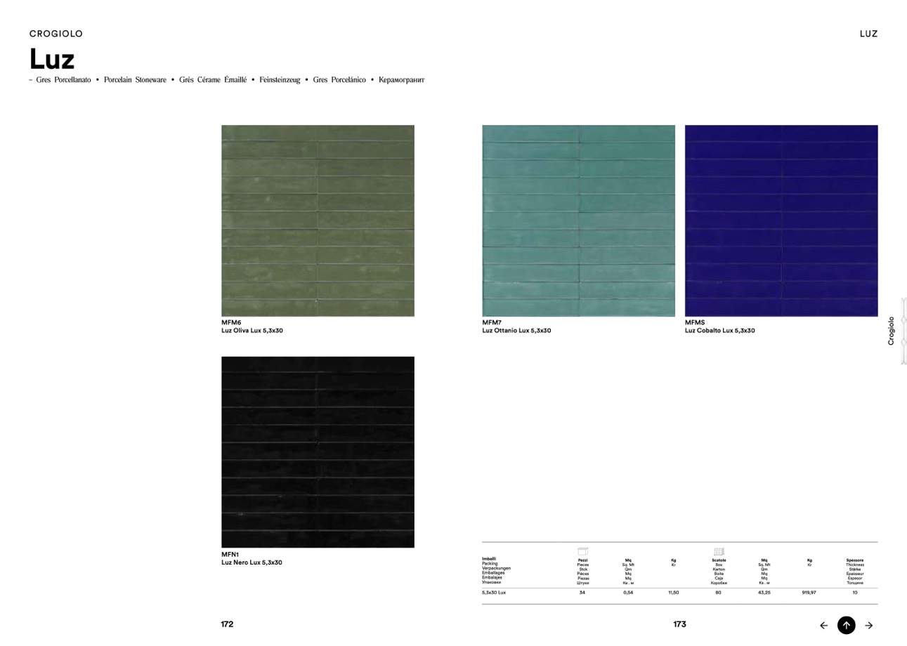Image resolution: width=907 pixels, height=646 pixels.
Task: Click page number 173
Action: tap(679, 624)
